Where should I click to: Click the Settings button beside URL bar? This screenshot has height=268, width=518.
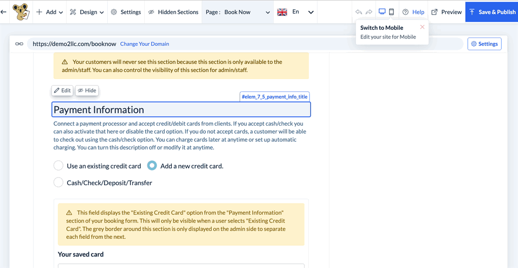[484, 43]
